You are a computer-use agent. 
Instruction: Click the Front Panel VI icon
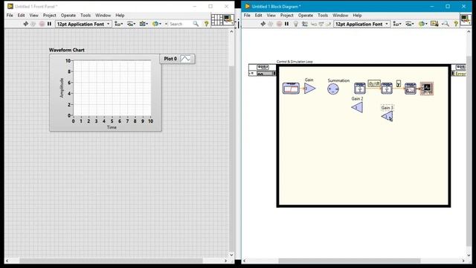click(x=228, y=20)
